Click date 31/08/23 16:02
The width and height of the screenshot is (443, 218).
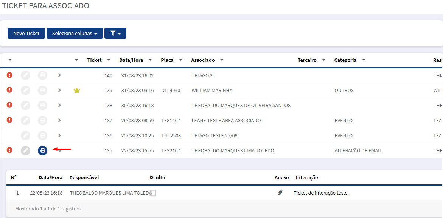tap(137, 75)
